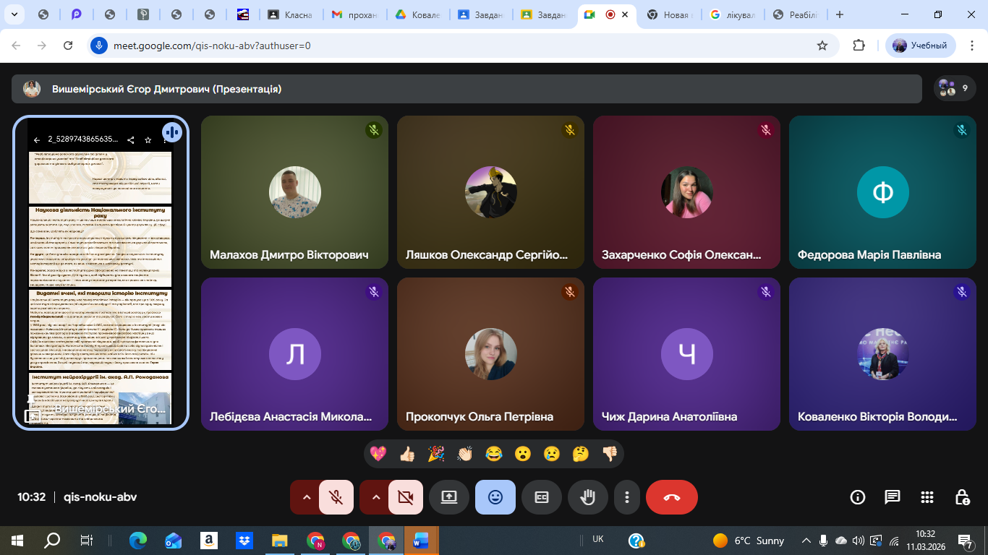This screenshot has width=988, height=555.
Task: Open the participants list showing 9 people
Action: tap(954, 89)
